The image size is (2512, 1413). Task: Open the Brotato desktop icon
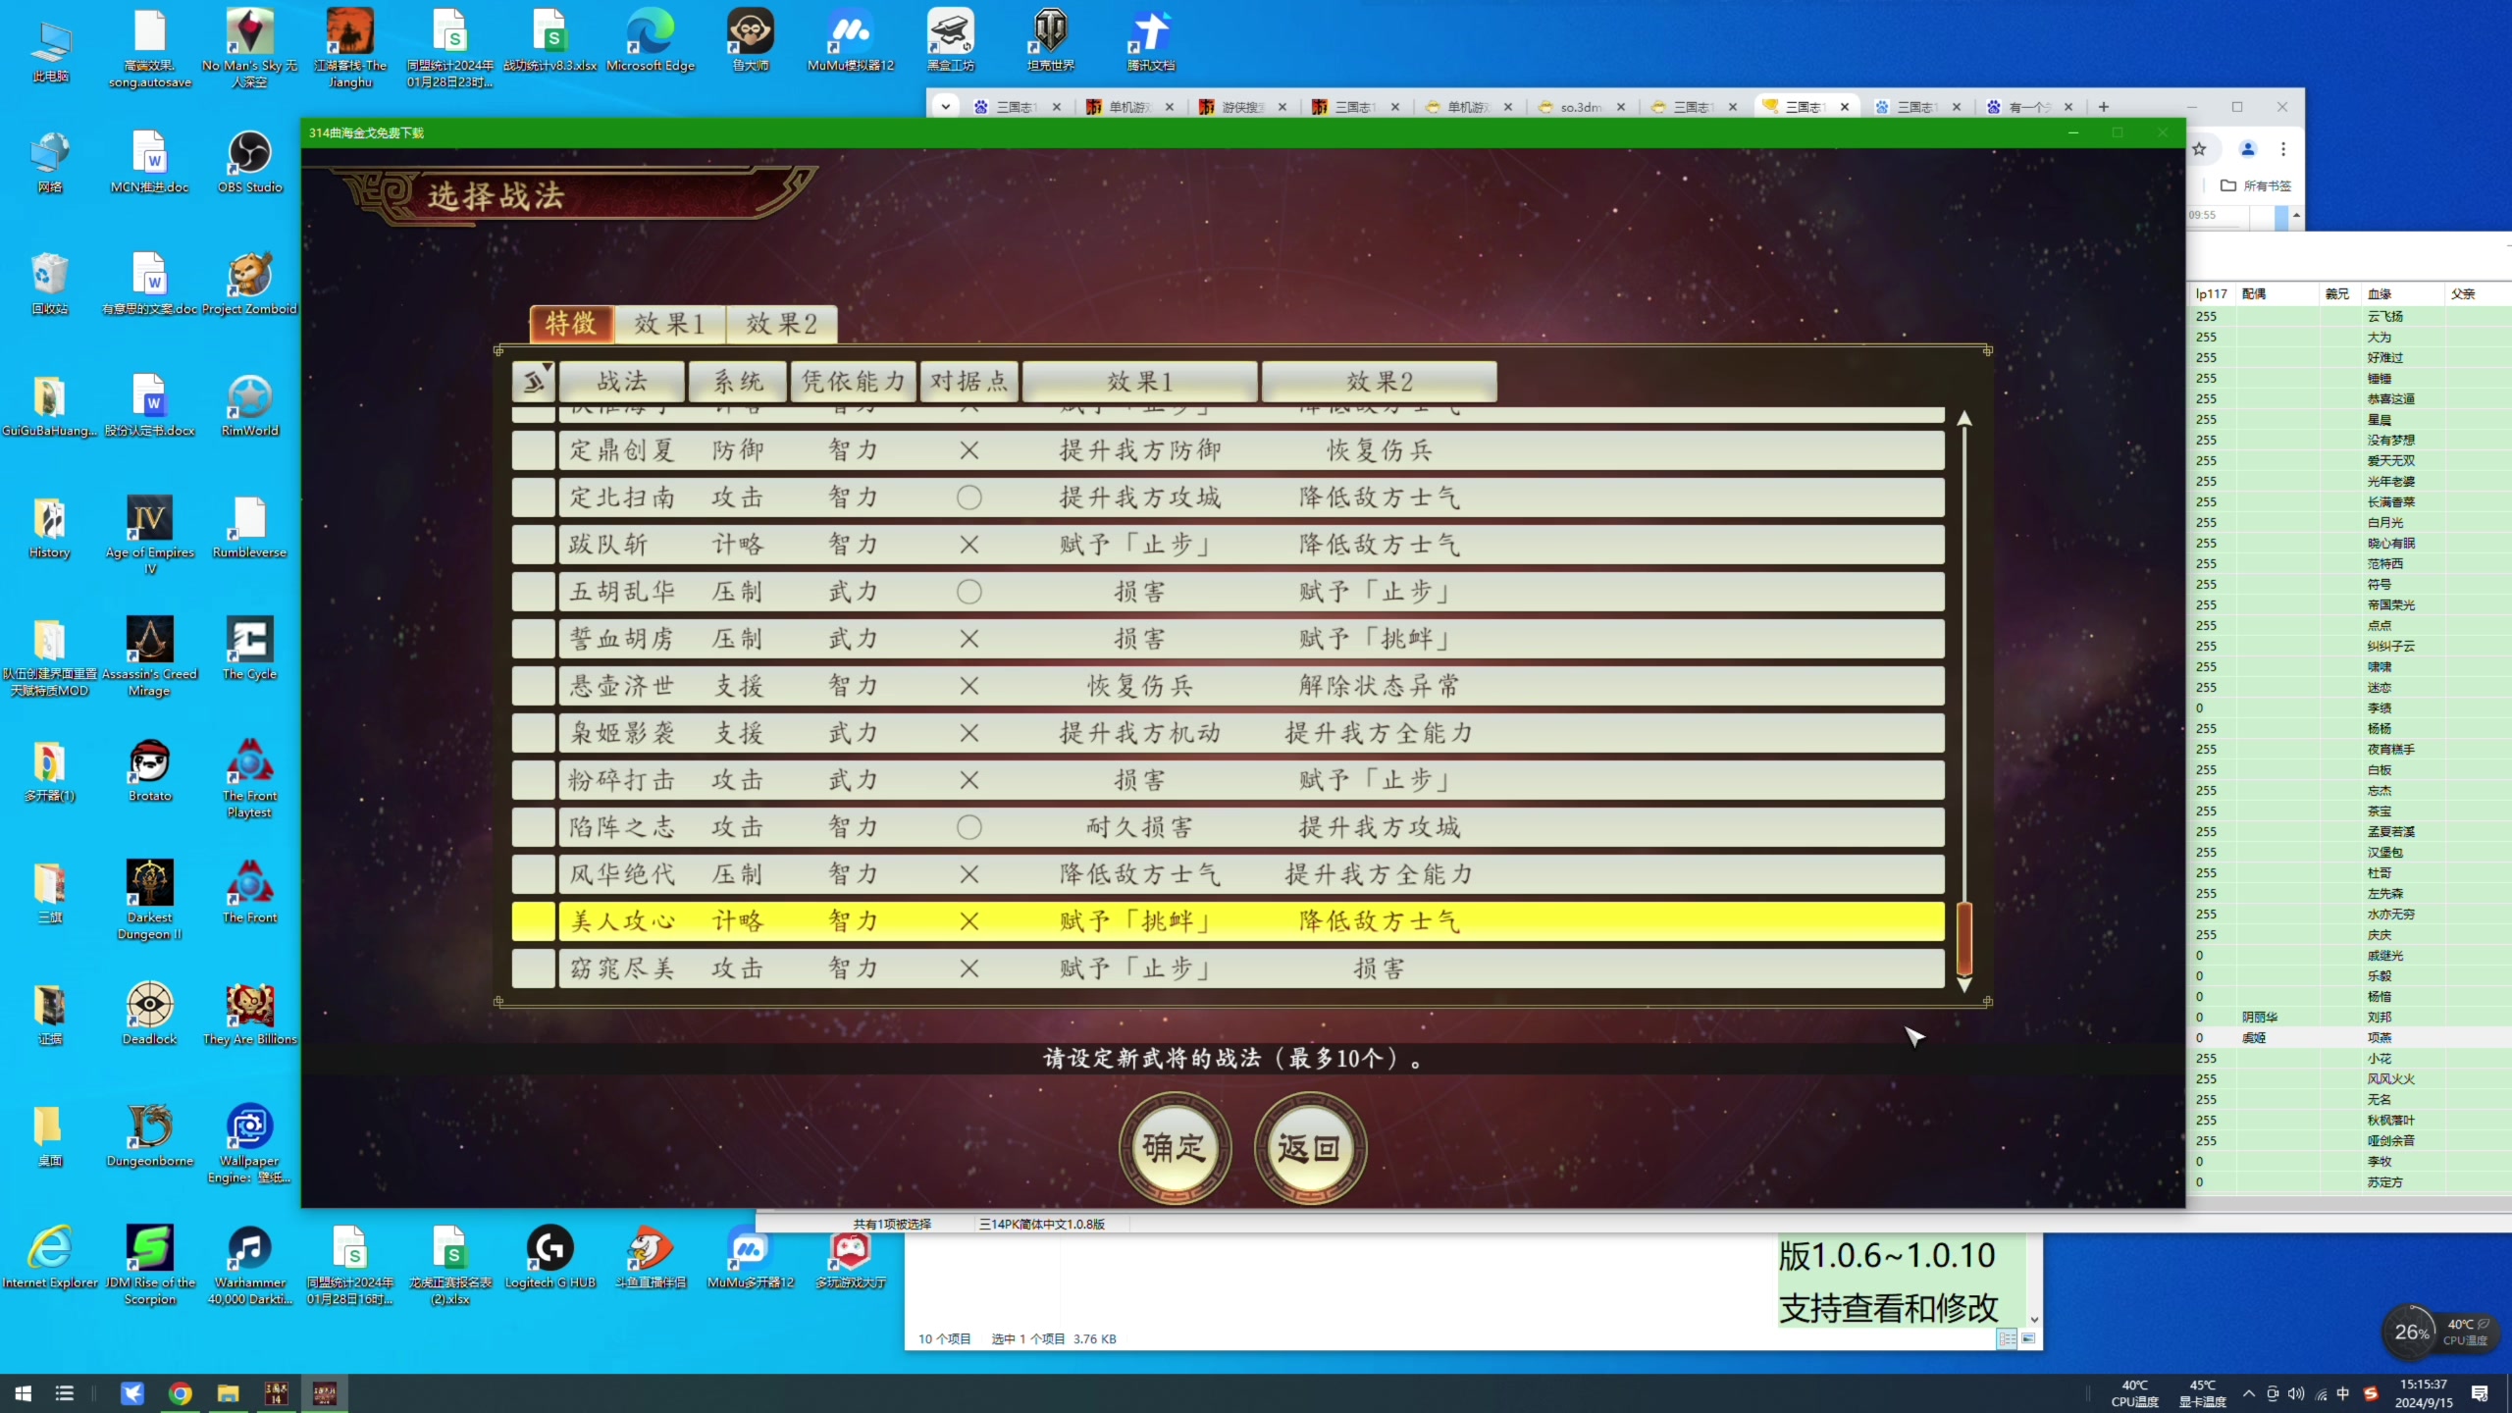click(x=149, y=770)
